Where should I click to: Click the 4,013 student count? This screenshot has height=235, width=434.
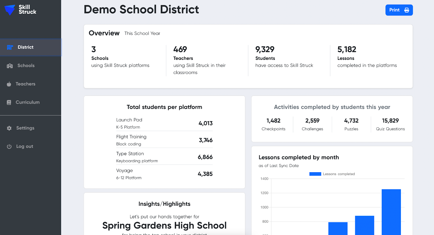[206, 123]
